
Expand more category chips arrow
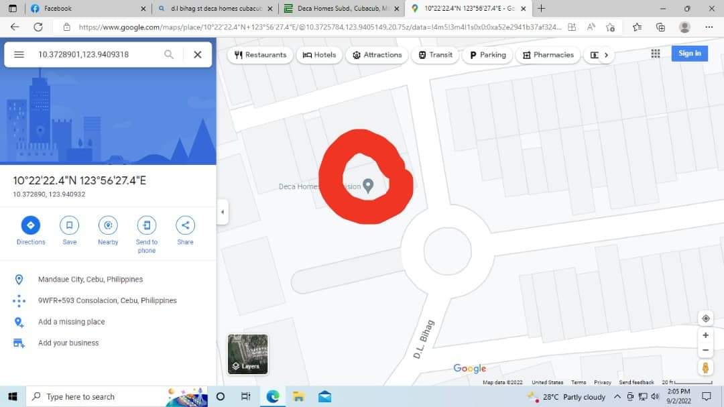pyautogui.click(x=606, y=55)
